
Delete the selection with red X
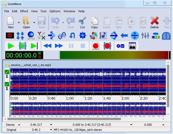tap(154, 23)
